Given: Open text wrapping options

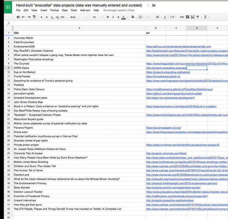Looking at the screenshot, I should tap(172, 17).
